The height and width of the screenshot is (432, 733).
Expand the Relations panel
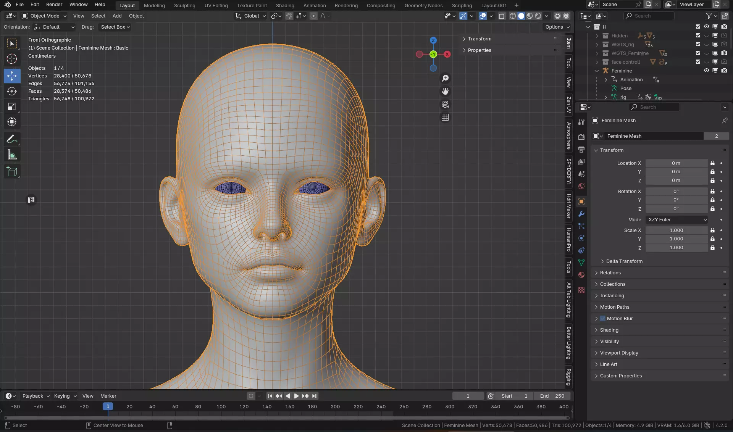click(610, 273)
